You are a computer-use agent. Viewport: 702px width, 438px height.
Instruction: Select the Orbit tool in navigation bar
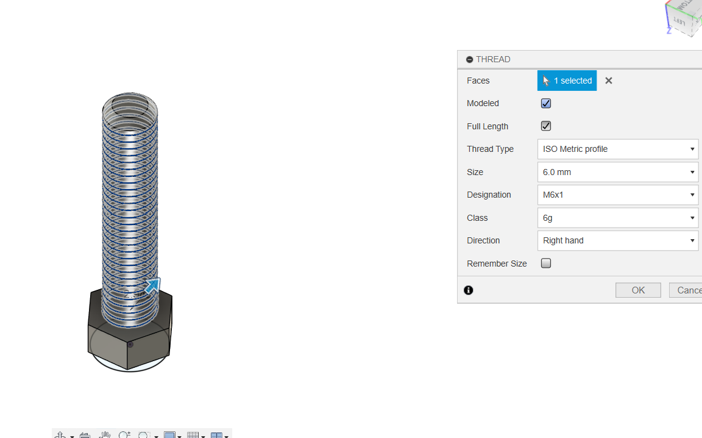[x=60, y=435]
